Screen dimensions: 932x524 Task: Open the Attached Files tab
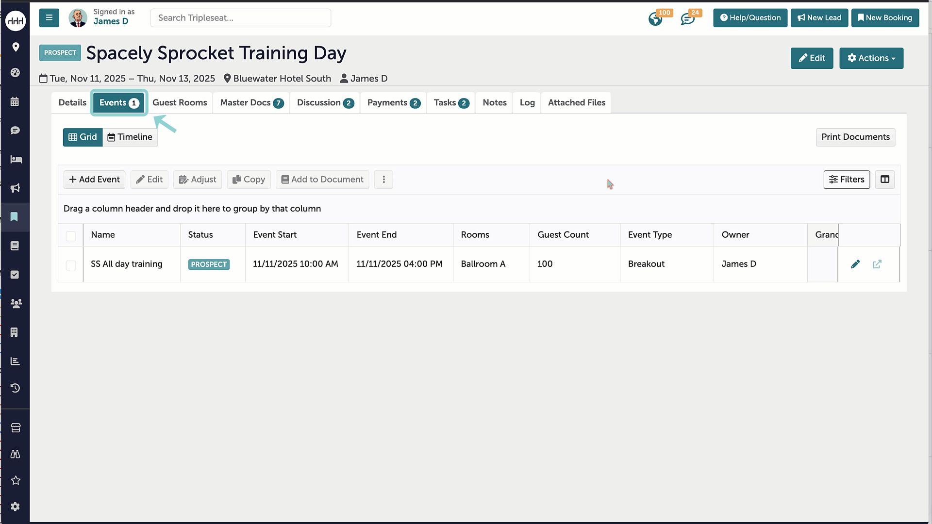click(x=577, y=103)
